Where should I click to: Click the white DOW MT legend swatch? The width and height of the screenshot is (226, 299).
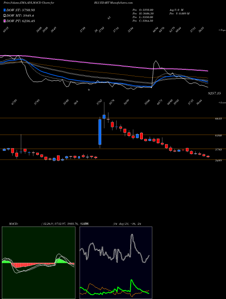pyautogui.click(x=5, y=16)
